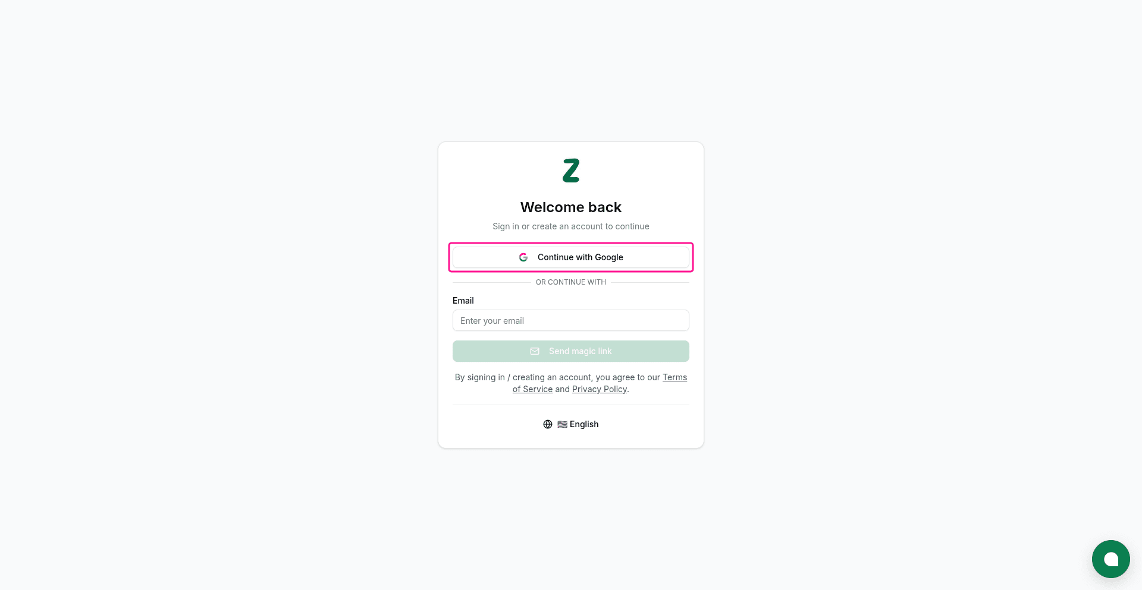Click the globe icon in language selector
This screenshot has width=1142, height=590.
(x=547, y=424)
